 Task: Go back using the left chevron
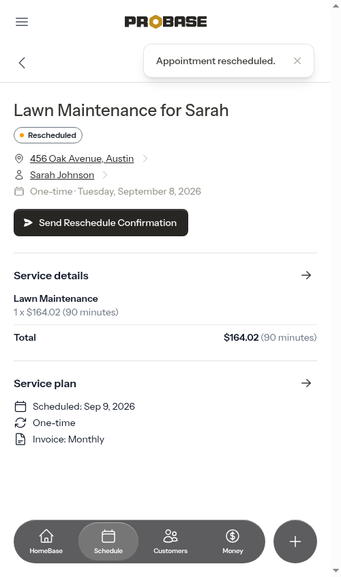click(x=22, y=63)
